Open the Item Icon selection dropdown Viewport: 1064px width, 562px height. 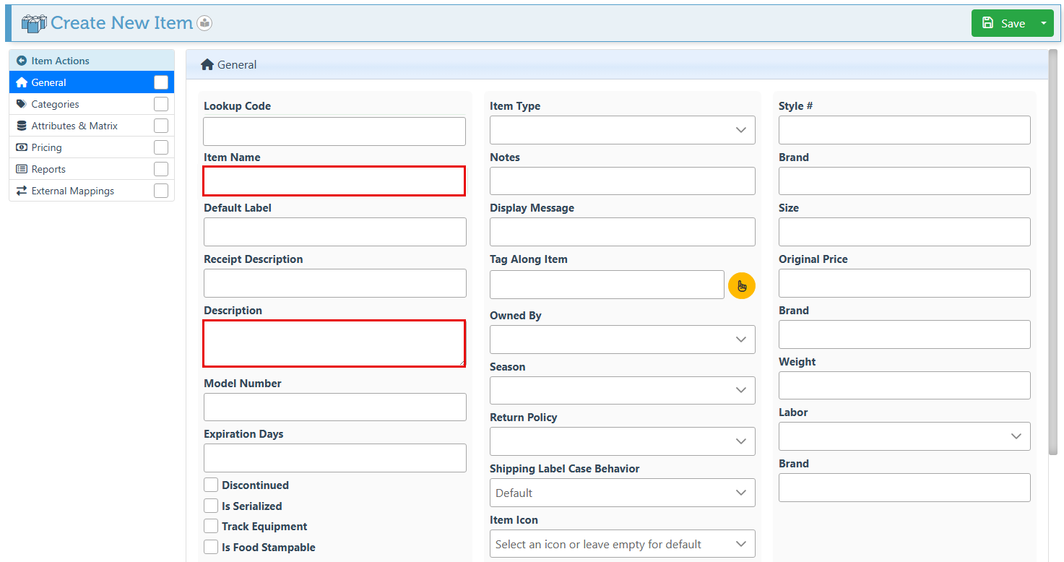[x=622, y=544]
